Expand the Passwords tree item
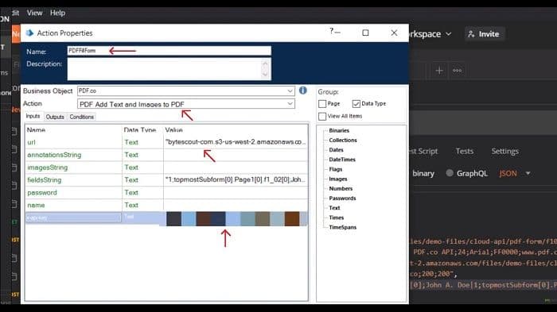The height and width of the screenshot is (312, 557). coord(342,198)
